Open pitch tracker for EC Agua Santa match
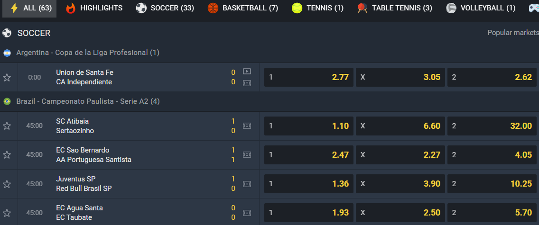Screen dimensions: 539x225 247,213
